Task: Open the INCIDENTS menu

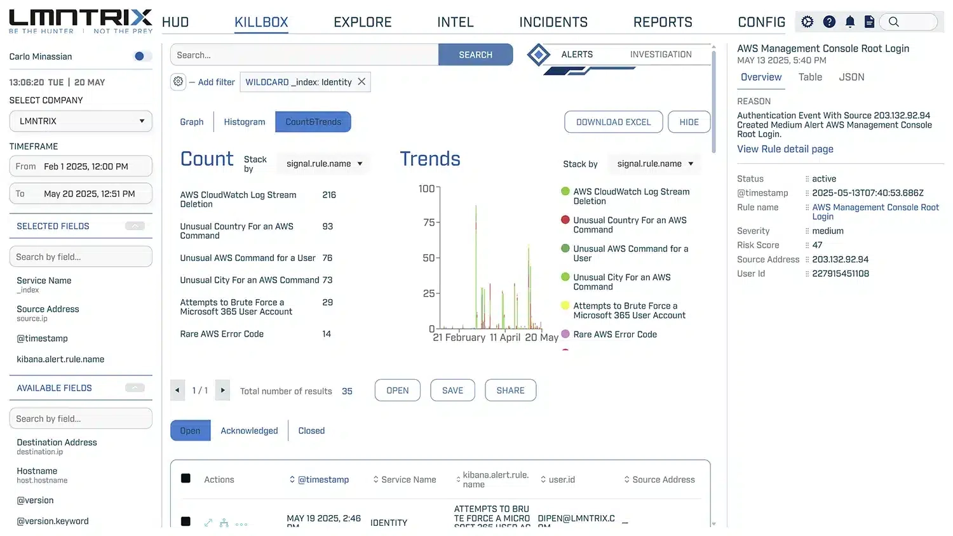Action: (x=553, y=22)
